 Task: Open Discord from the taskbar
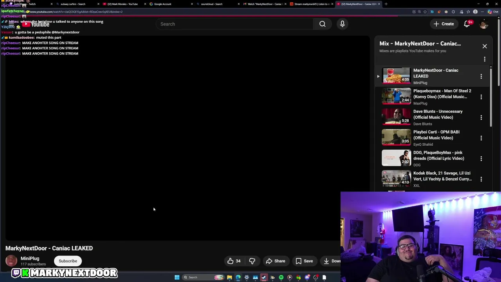coord(307,277)
